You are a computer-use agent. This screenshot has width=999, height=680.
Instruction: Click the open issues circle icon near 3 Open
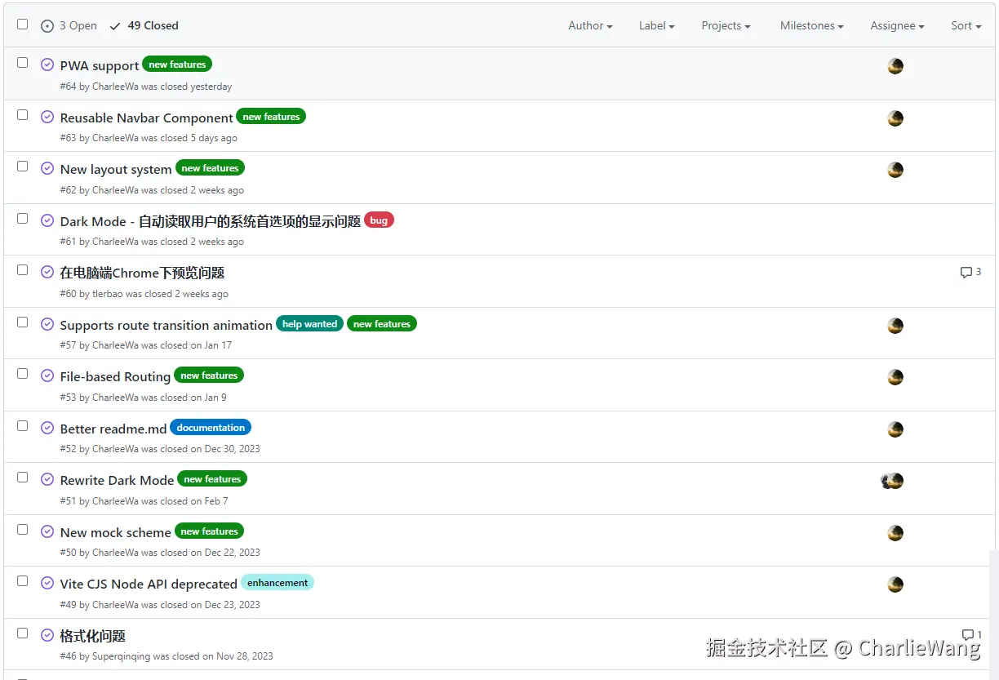(47, 26)
